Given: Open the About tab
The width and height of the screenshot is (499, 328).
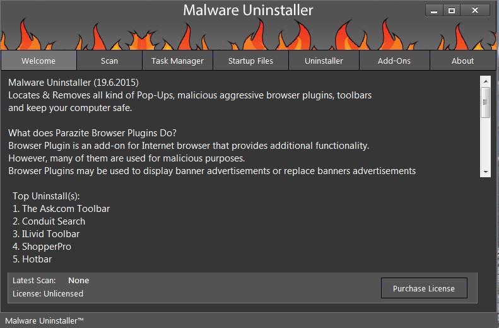Looking at the screenshot, I should tap(462, 61).
